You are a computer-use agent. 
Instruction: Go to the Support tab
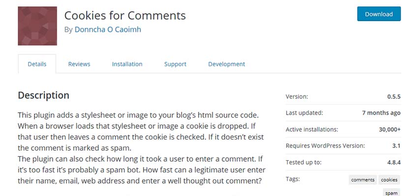click(x=175, y=64)
